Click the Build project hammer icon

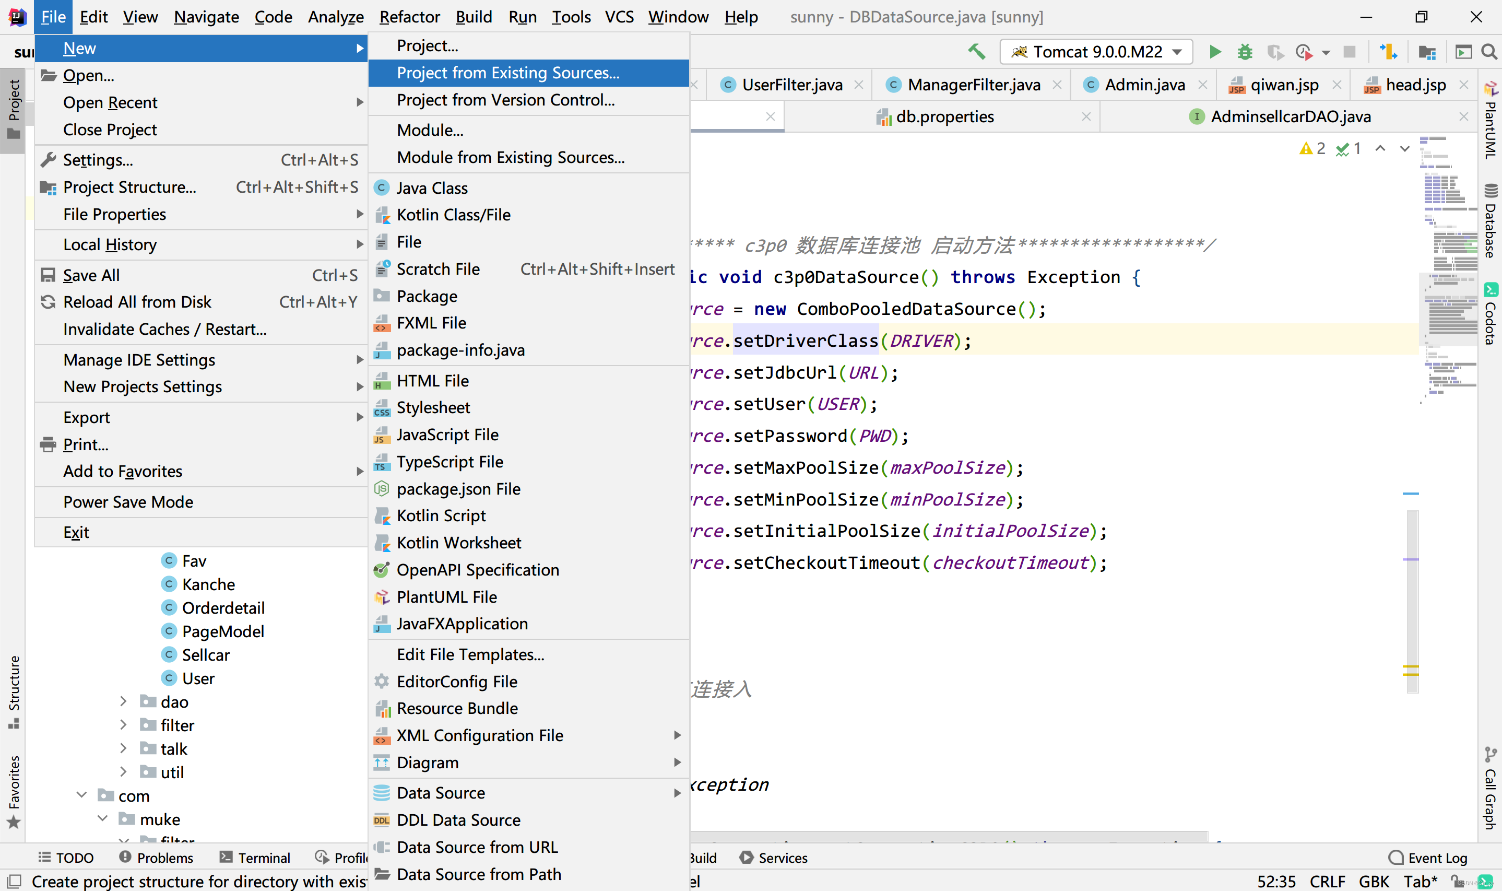[976, 52]
